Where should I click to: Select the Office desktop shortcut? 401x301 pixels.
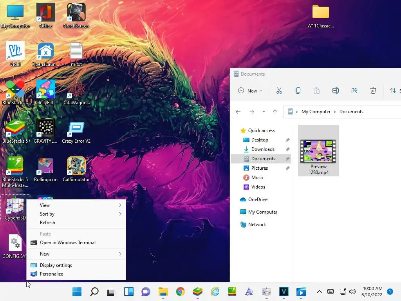(46, 15)
